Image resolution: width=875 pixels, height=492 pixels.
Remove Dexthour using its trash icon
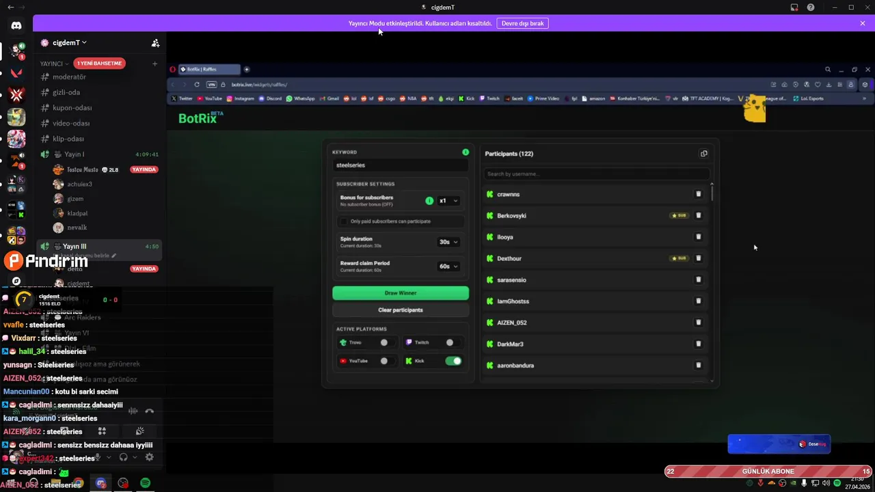698,258
